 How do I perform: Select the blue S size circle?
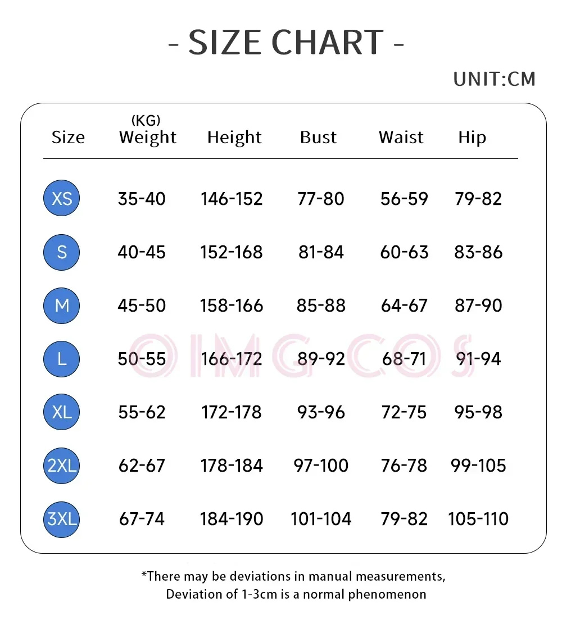coord(61,252)
